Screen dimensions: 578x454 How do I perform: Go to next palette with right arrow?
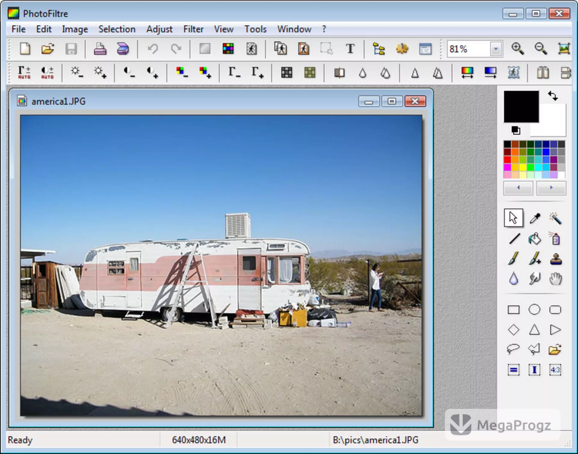point(551,188)
